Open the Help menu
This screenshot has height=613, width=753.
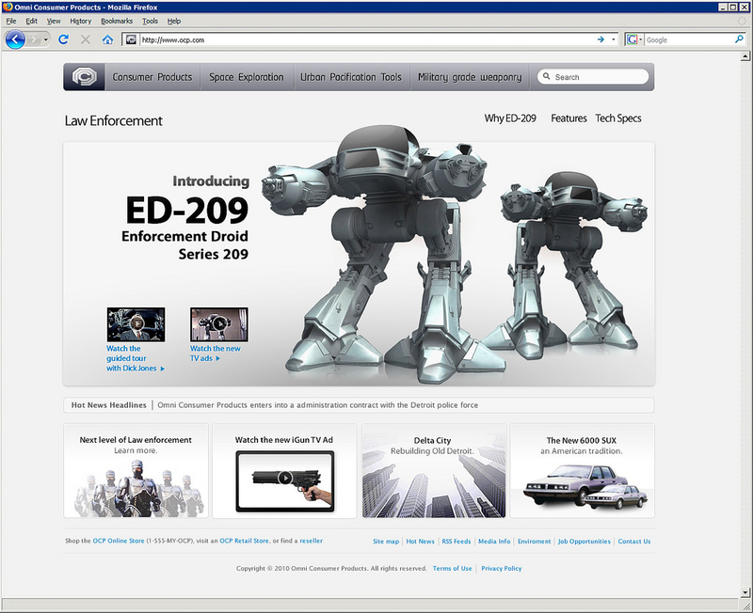click(x=174, y=21)
